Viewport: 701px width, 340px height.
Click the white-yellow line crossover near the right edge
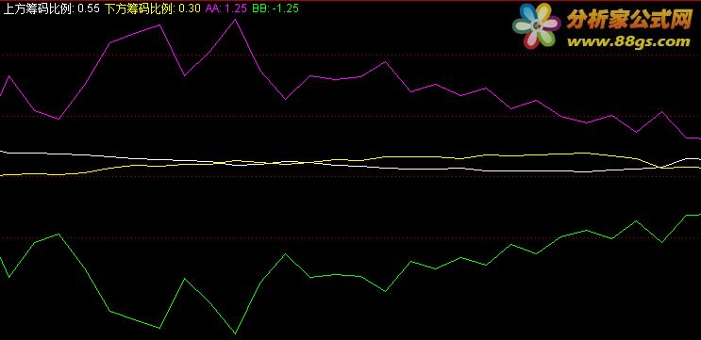pos(661,168)
